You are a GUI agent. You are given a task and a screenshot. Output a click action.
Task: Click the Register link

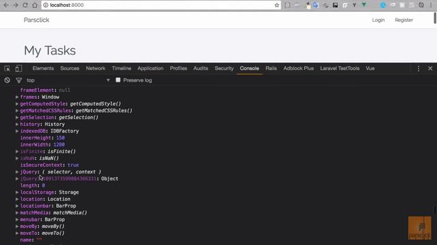pyautogui.click(x=404, y=20)
